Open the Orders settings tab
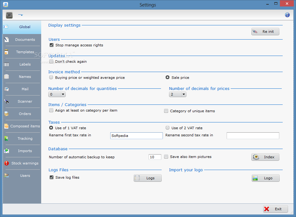The image size is (296, 217). point(22,114)
